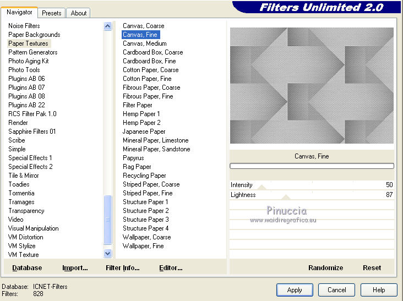Viewport: 403px width, 301px height.
Task: Open Help
Action: click(379, 290)
